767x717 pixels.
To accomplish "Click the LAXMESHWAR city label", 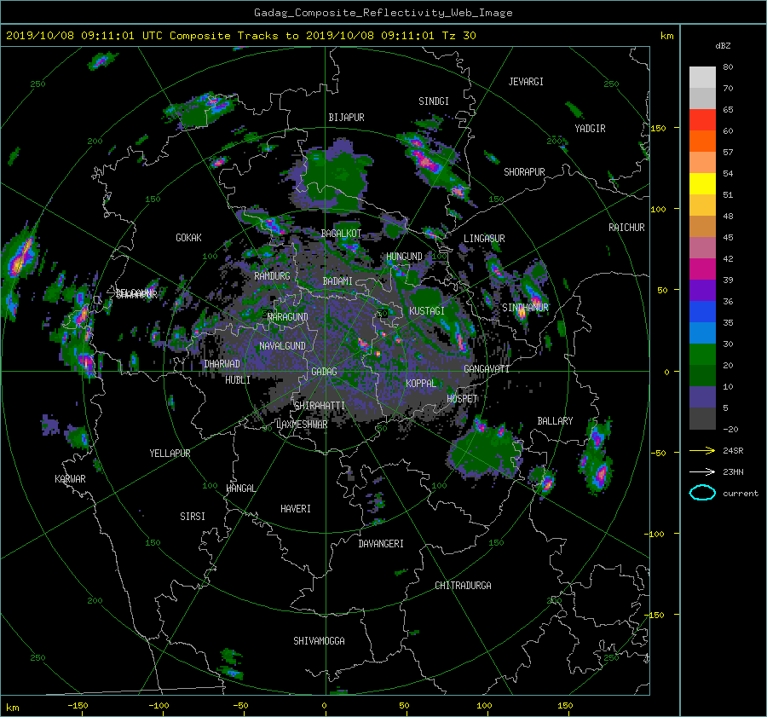I will click(302, 425).
